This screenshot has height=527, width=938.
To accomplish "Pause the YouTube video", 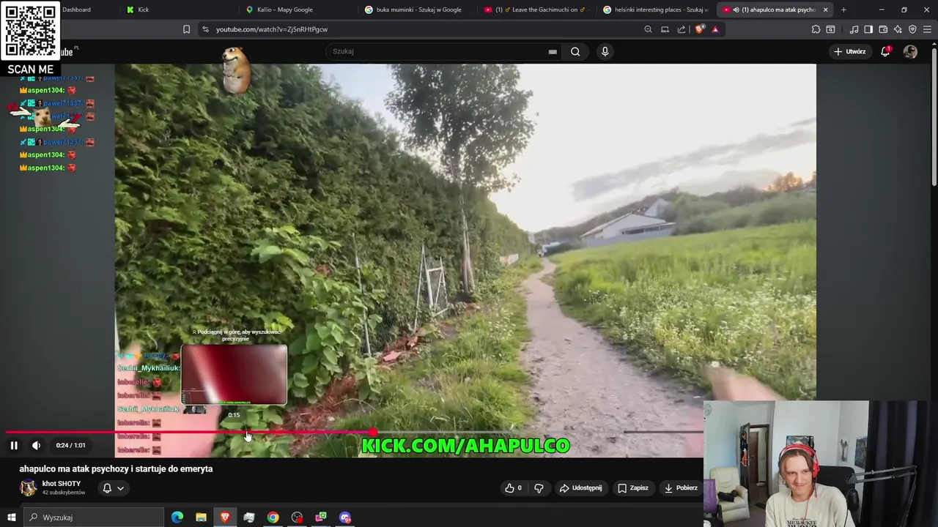I will point(14,445).
